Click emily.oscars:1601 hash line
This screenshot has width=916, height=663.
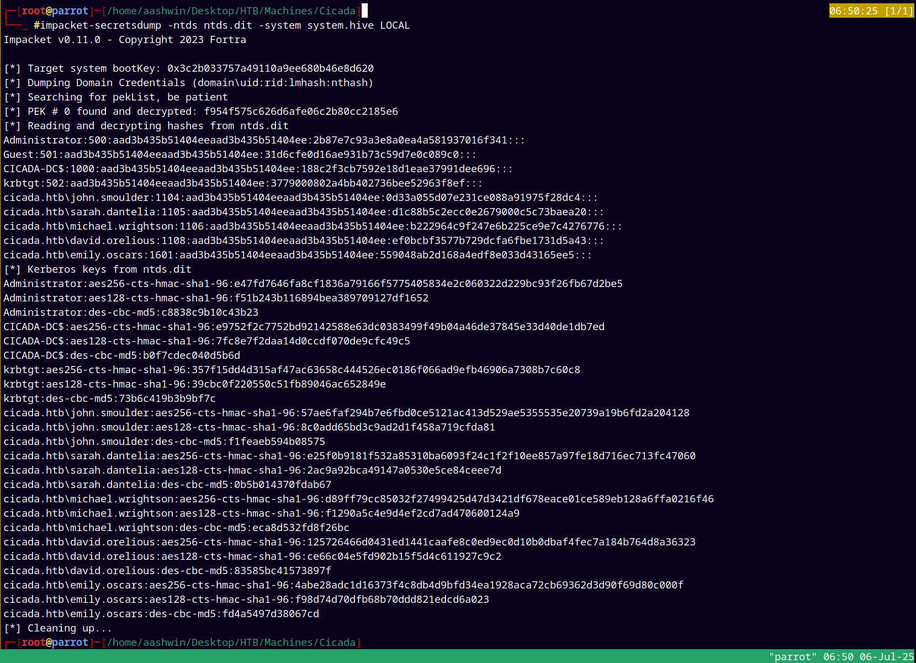[298, 255]
